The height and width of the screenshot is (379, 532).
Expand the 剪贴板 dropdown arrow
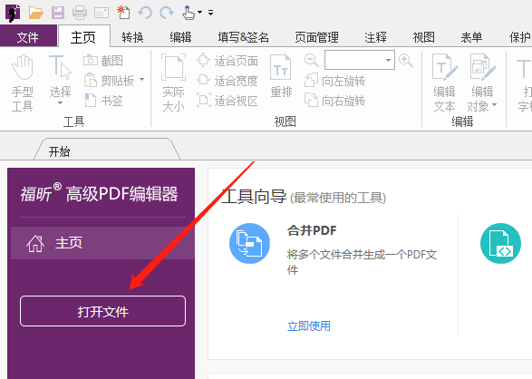pos(141,80)
